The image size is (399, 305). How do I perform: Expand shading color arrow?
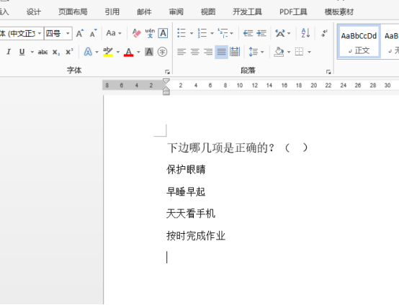click(x=289, y=52)
